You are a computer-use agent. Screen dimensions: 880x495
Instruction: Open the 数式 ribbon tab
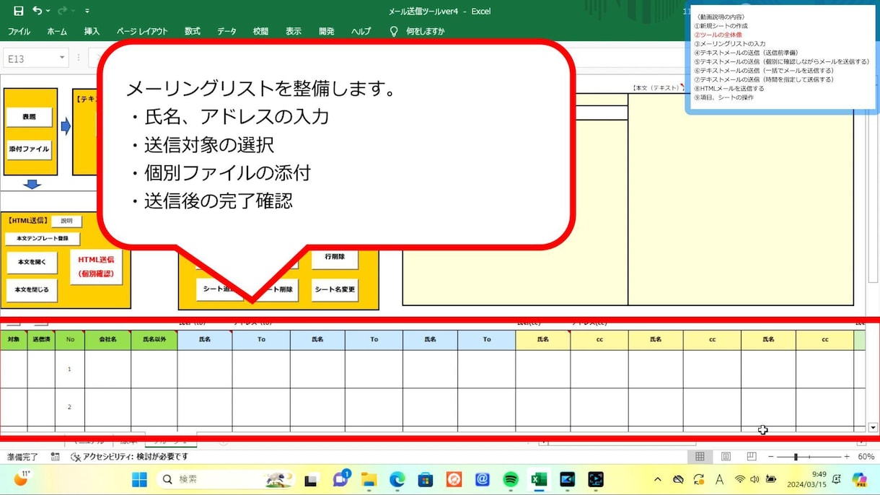[x=193, y=32]
